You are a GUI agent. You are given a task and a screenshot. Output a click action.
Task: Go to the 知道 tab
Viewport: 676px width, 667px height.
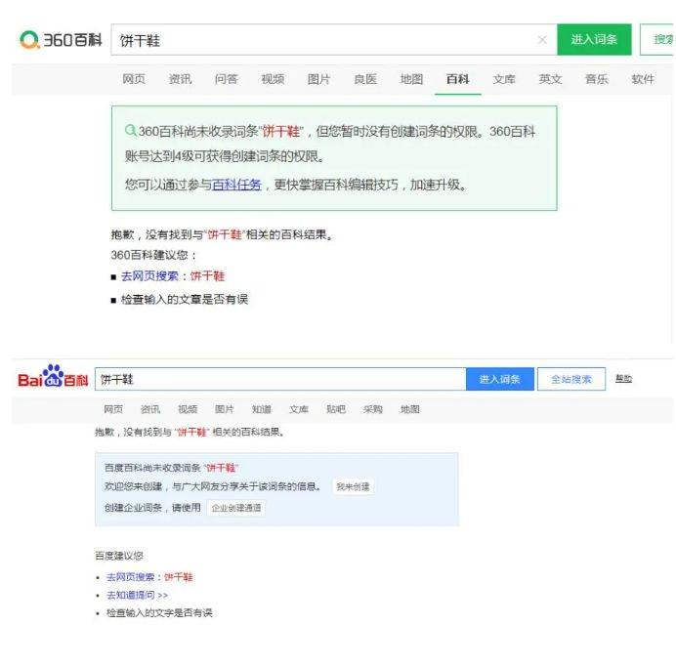point(261,409)
